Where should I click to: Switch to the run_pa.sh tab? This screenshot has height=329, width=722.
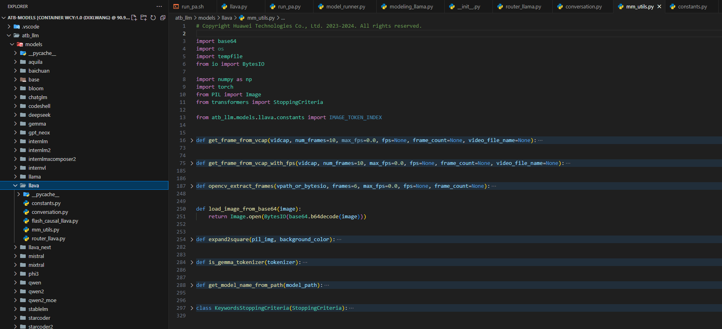click(192, 6)
